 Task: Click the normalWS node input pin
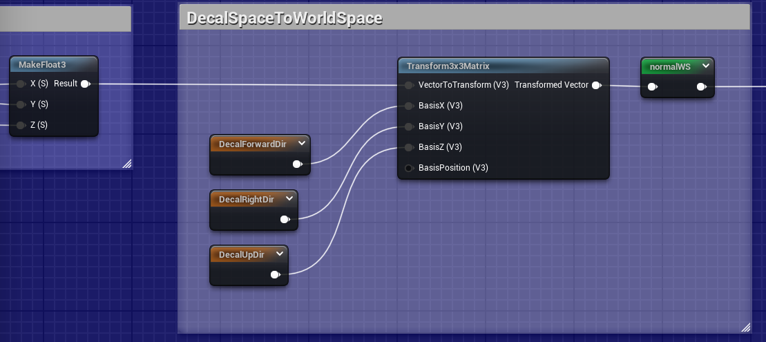[x=652, y=87]
